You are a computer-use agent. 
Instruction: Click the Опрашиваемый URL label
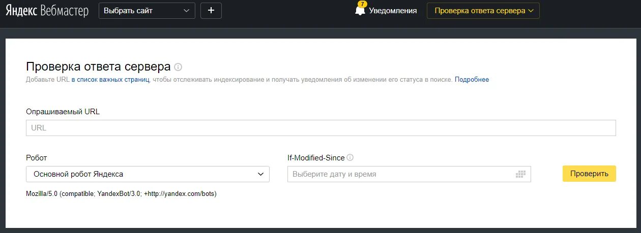[x=63, y=112]
